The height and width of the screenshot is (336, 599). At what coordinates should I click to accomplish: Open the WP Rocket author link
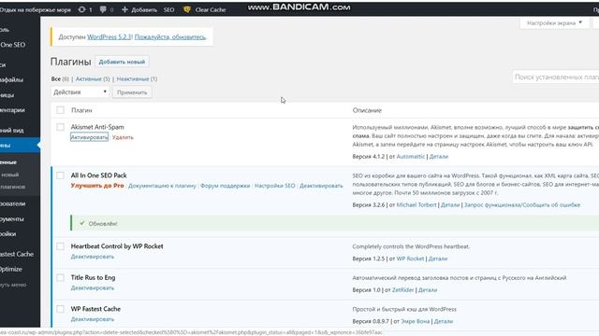click(x=410, y=259)
